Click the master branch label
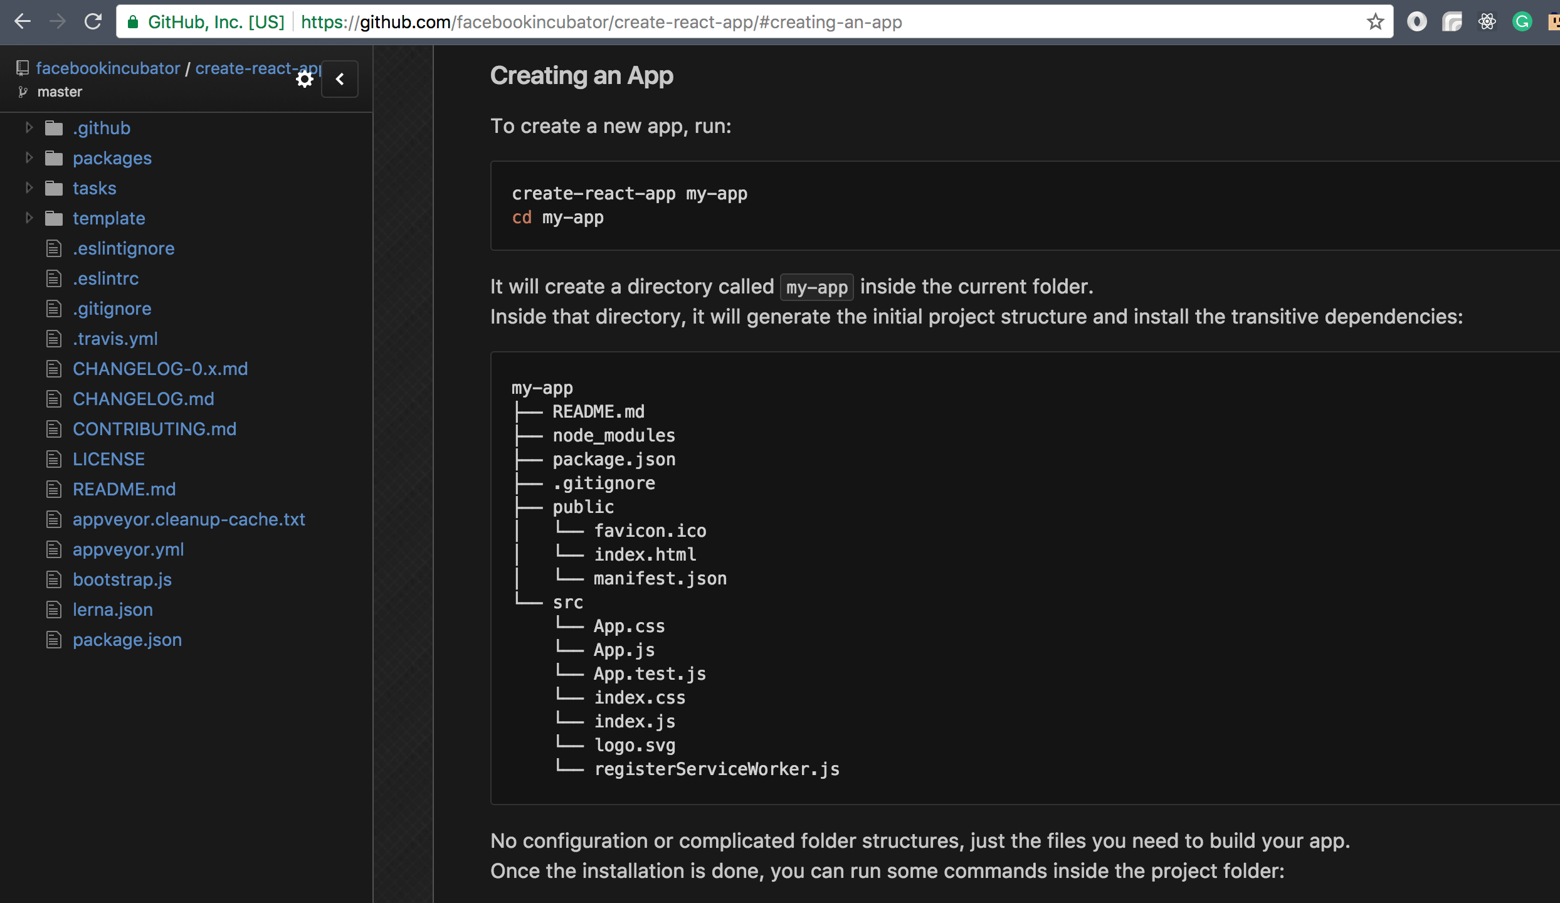 (x=60, y=92)
